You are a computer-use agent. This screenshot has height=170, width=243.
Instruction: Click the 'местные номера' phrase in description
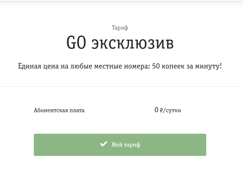(122, 66)
